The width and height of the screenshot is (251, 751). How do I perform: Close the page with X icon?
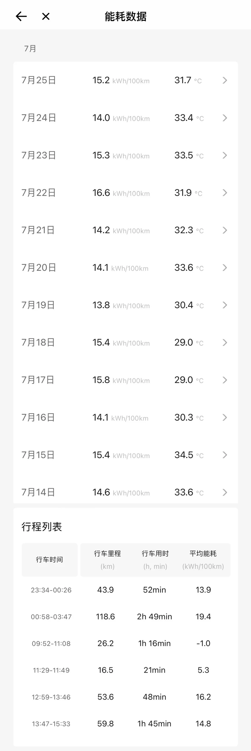(46, 16)
